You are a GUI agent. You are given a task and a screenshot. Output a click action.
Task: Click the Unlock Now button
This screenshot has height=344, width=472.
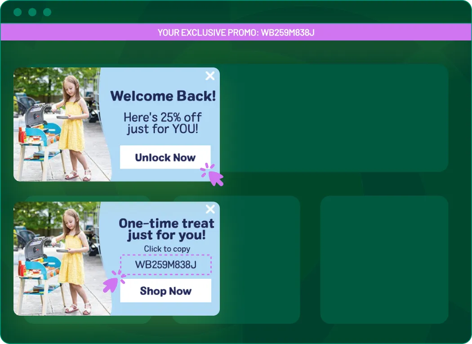pos(165,157)
